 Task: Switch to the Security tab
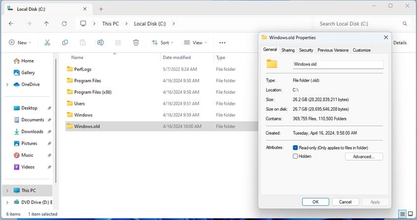click(306, 50)
